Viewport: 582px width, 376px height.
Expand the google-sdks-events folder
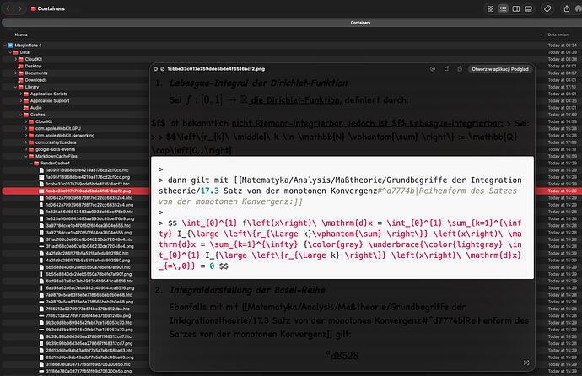pyautogui.click(x=26, y=149)
